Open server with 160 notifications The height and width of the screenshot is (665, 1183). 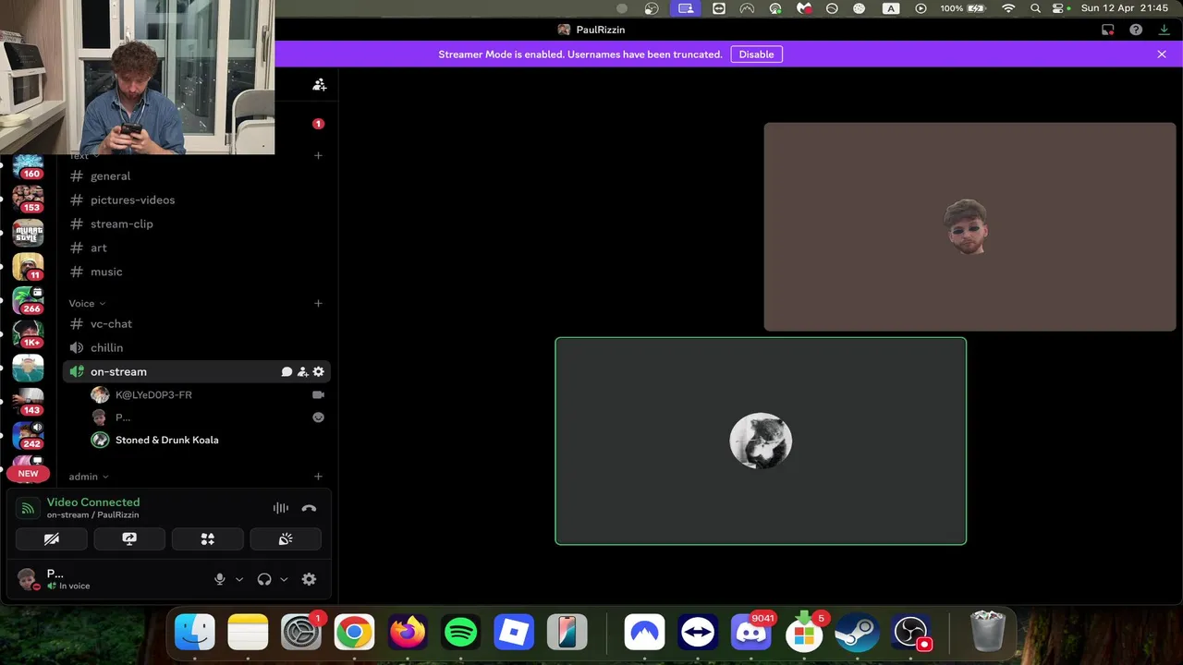pyautogui.click(x=28, y=166)
